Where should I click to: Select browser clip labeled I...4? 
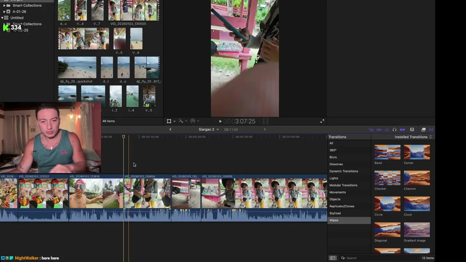(x=132, y=96)
